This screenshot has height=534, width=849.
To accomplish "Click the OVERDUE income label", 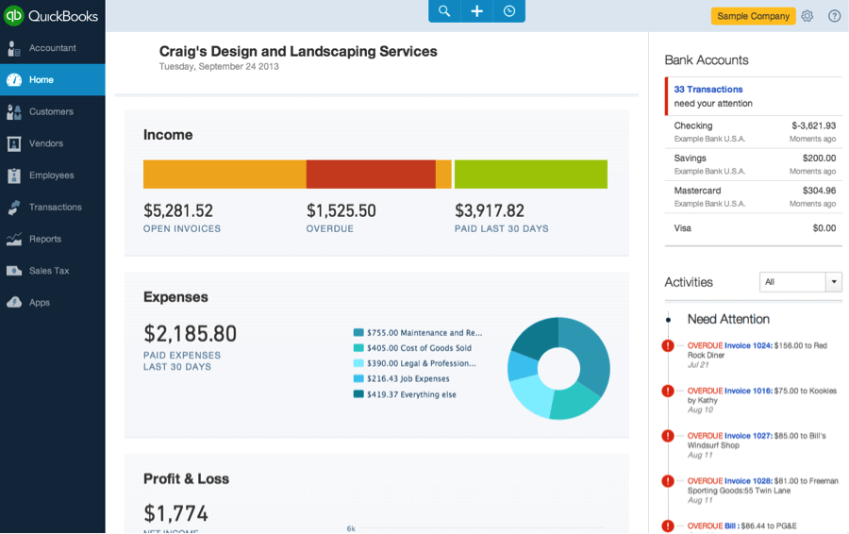I will point(330,228).
